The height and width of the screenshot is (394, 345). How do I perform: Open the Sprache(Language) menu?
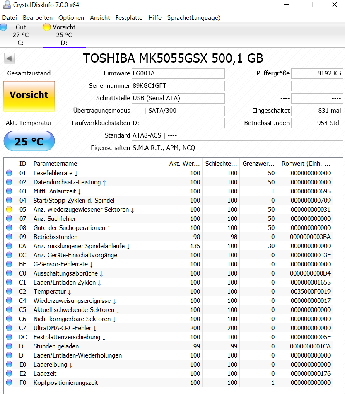[x=194, y=18]
